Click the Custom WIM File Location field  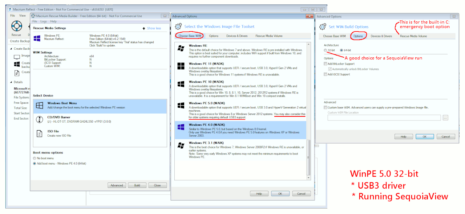click(x=384, y=118)
